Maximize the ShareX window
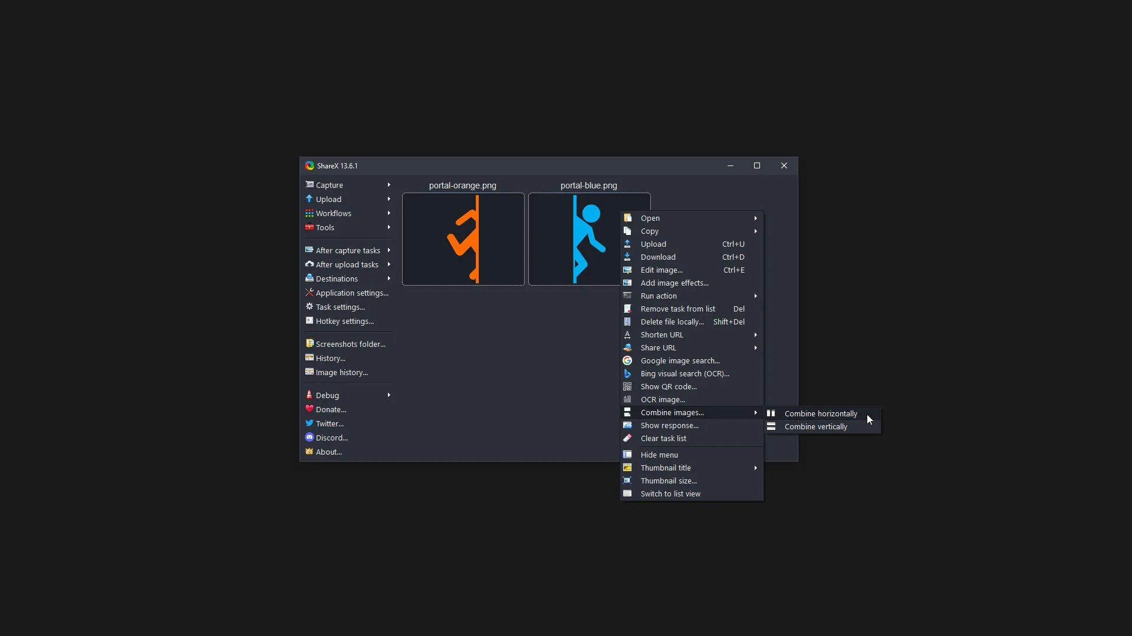Screen dimensions: 1132x636 [757, 165]
